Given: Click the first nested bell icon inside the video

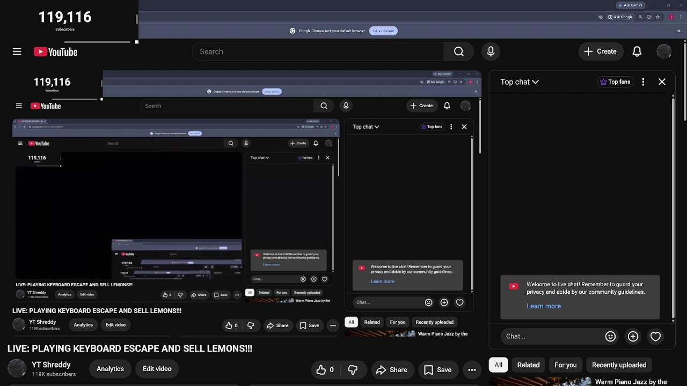Looking at the screenshot, I should tap(447, 106).
